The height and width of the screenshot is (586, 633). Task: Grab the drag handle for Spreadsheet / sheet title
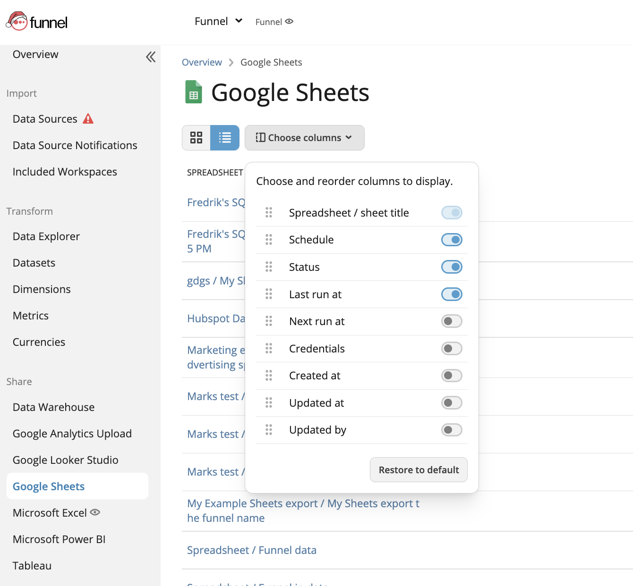[x=269, y=212]
